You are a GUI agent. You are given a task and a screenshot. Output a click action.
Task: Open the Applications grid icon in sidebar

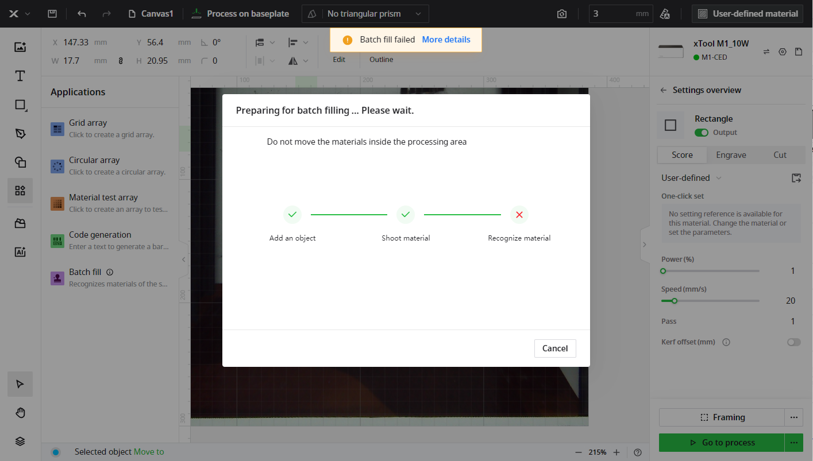(20, 191)
